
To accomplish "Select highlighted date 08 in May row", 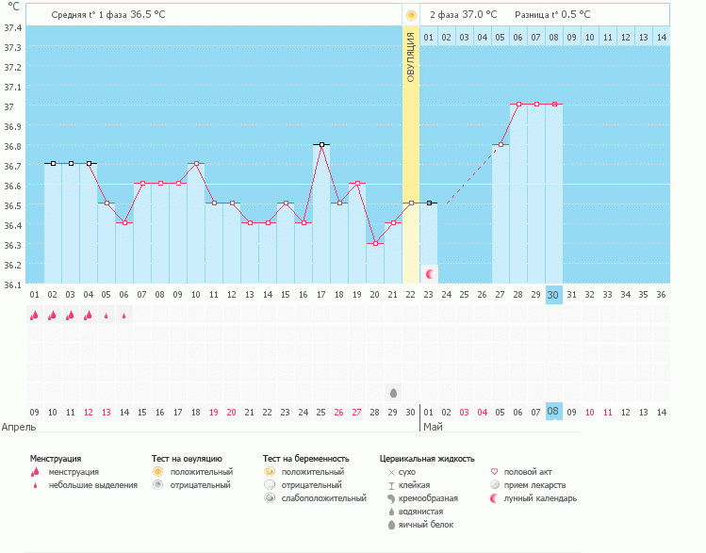I will coord(553,412).
